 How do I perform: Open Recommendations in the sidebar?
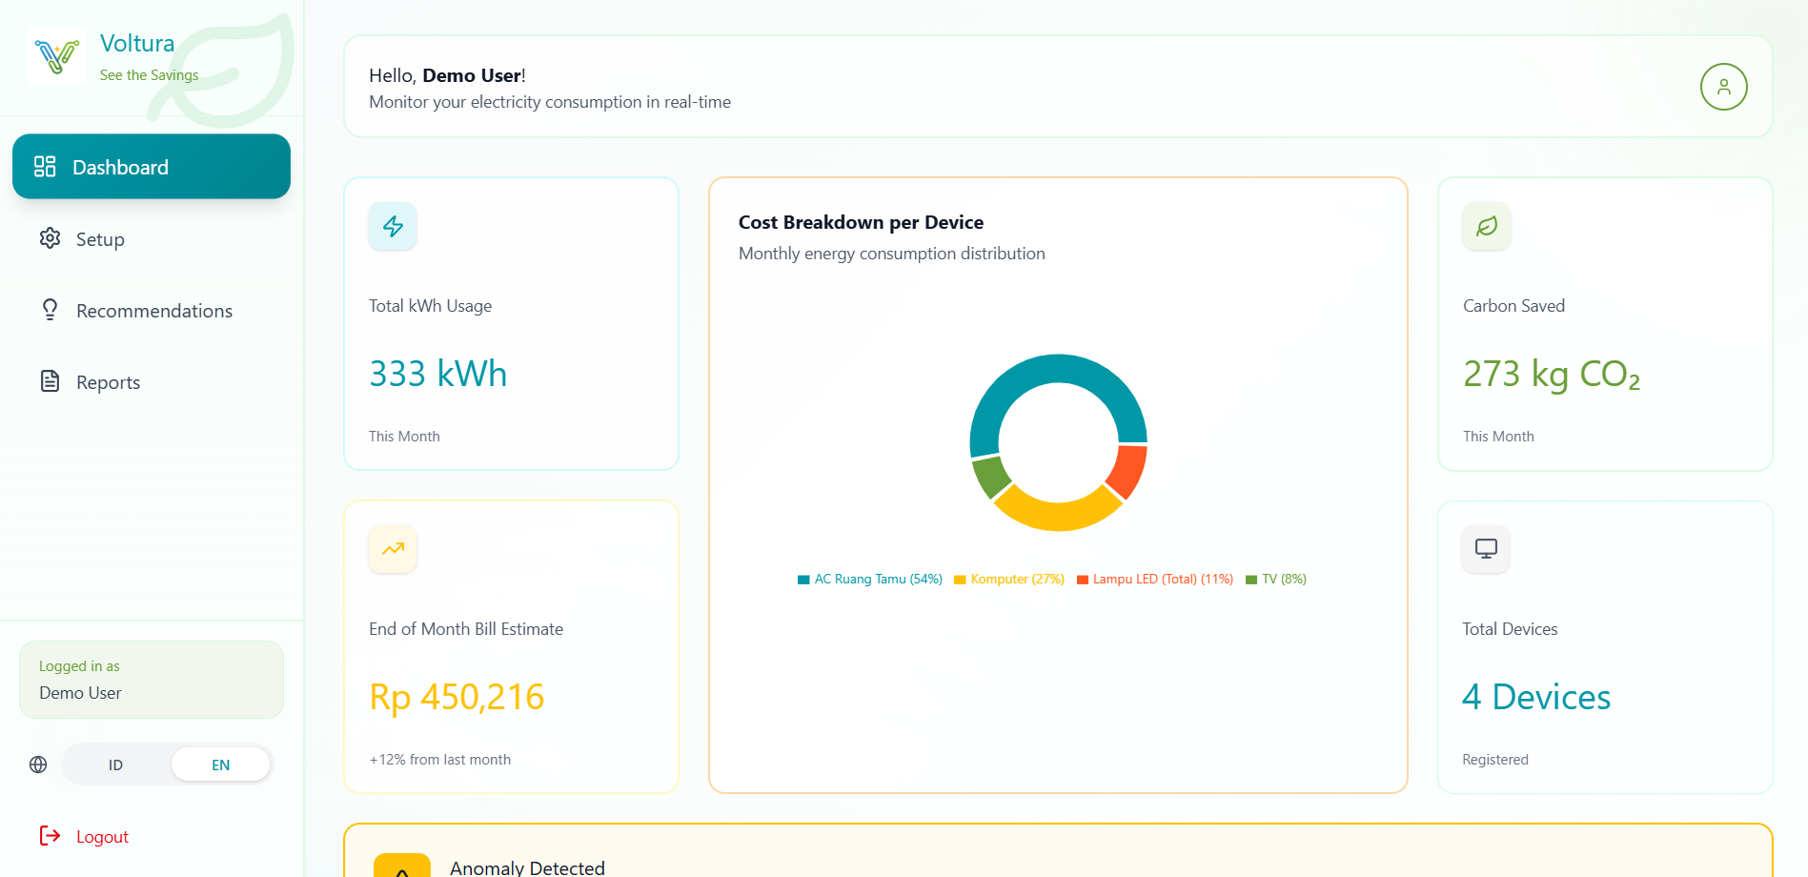coord(153,311)
